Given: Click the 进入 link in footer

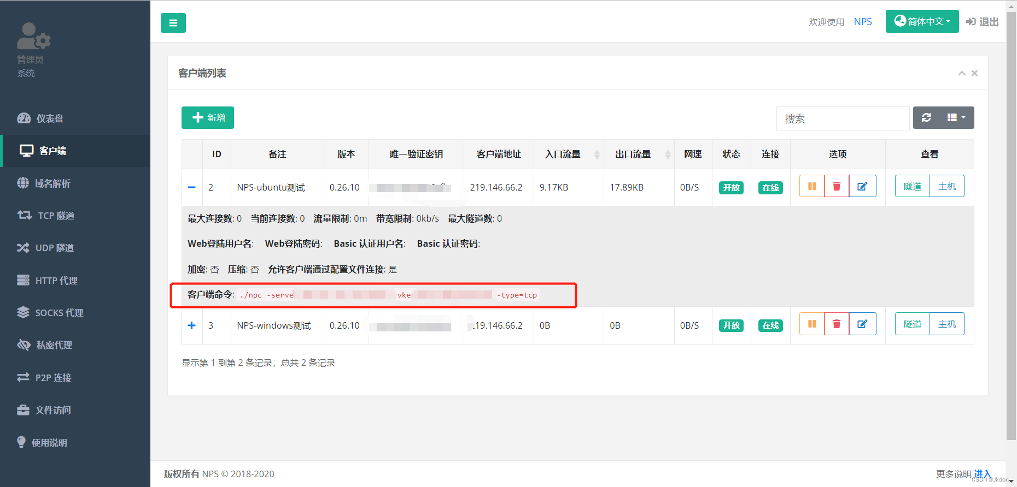Looking at the screenshot, I should pos(982,473).
